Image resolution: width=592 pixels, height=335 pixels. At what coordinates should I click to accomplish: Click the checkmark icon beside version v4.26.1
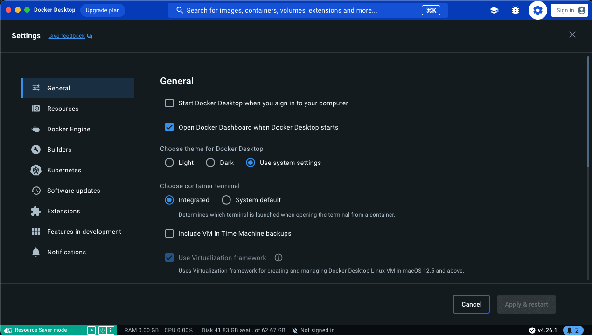point(532,330)
